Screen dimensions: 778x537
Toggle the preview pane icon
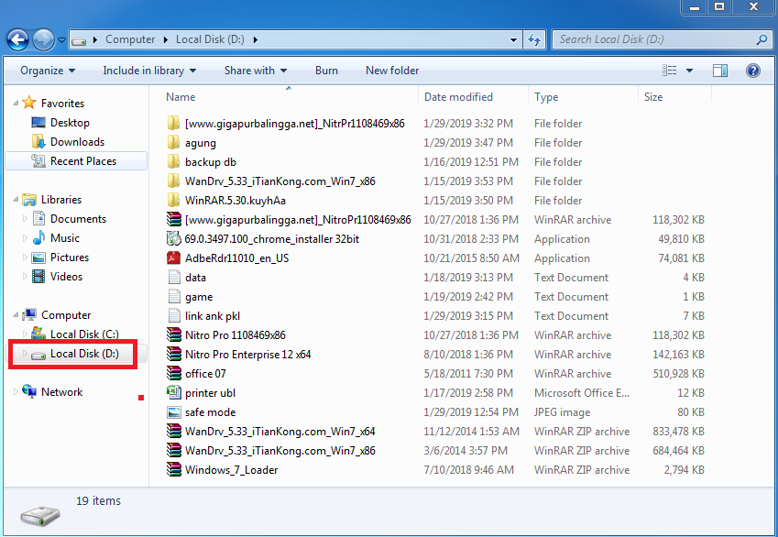(x=720, y=71)
